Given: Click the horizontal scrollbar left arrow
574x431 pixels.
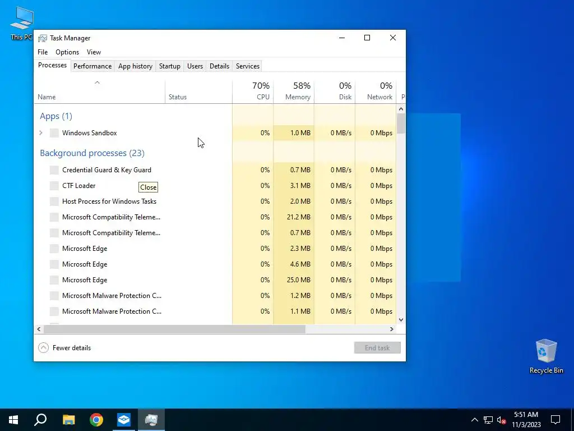Looking at the screenshot, I should point(39,329).
